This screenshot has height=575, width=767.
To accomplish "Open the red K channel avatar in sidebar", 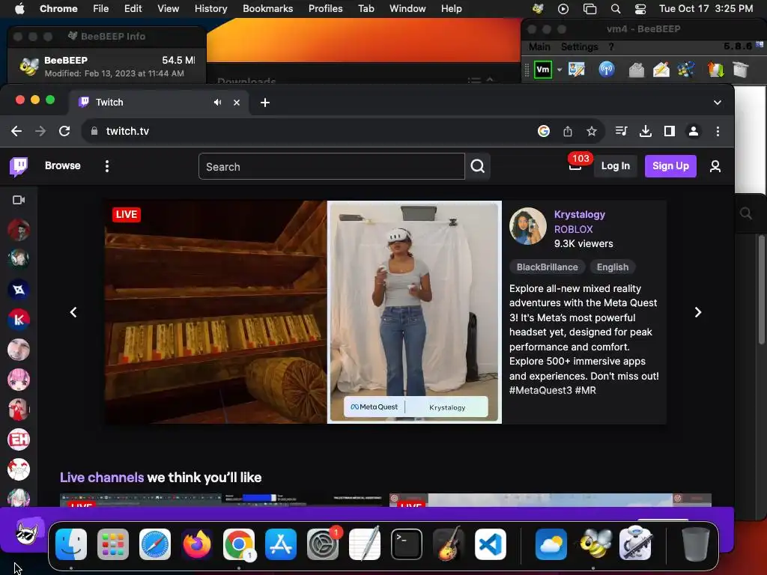I will pos(19,320).
